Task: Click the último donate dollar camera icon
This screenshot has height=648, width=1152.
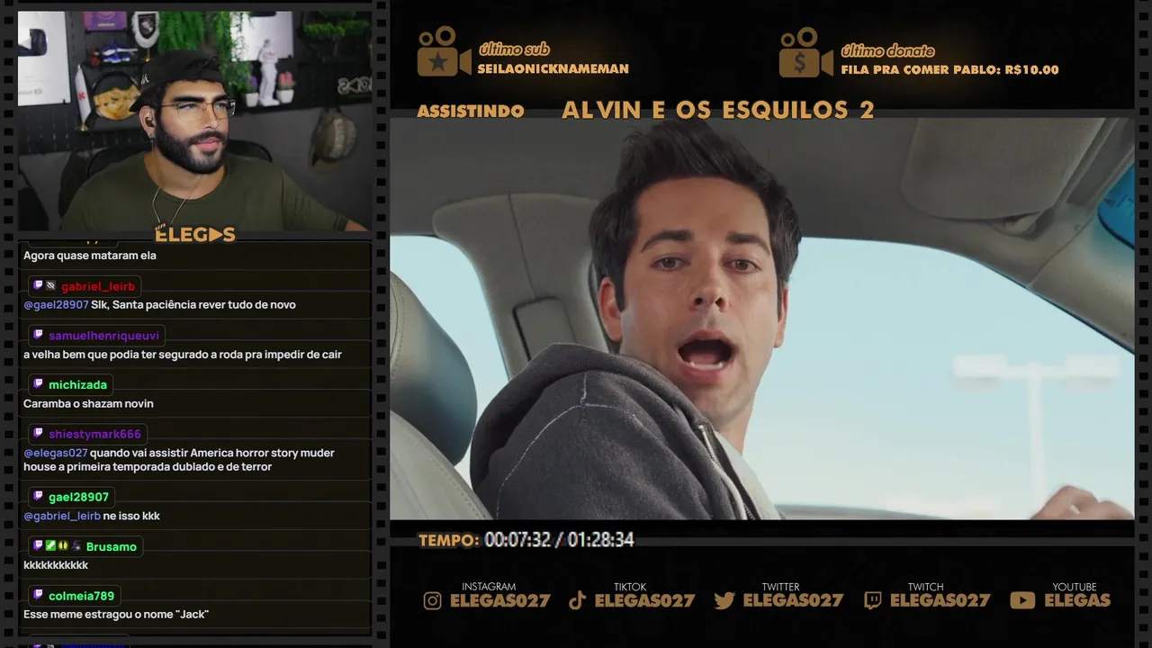Action: (x=805, y=52)
